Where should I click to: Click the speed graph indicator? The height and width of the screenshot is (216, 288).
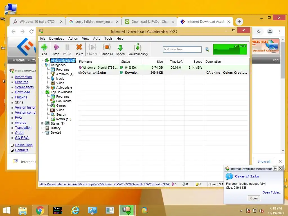pyautogui.click(x=230, y=49)
